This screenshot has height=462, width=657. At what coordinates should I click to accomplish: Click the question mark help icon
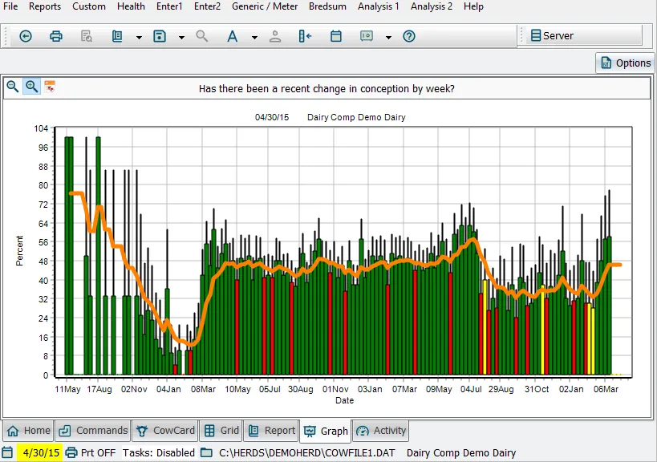tap(409, 36)
